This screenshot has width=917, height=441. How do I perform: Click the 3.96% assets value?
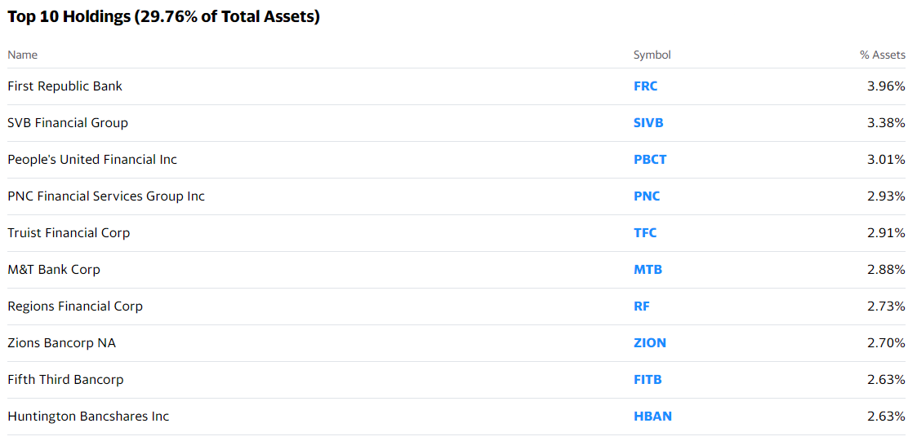click(886, 86)
